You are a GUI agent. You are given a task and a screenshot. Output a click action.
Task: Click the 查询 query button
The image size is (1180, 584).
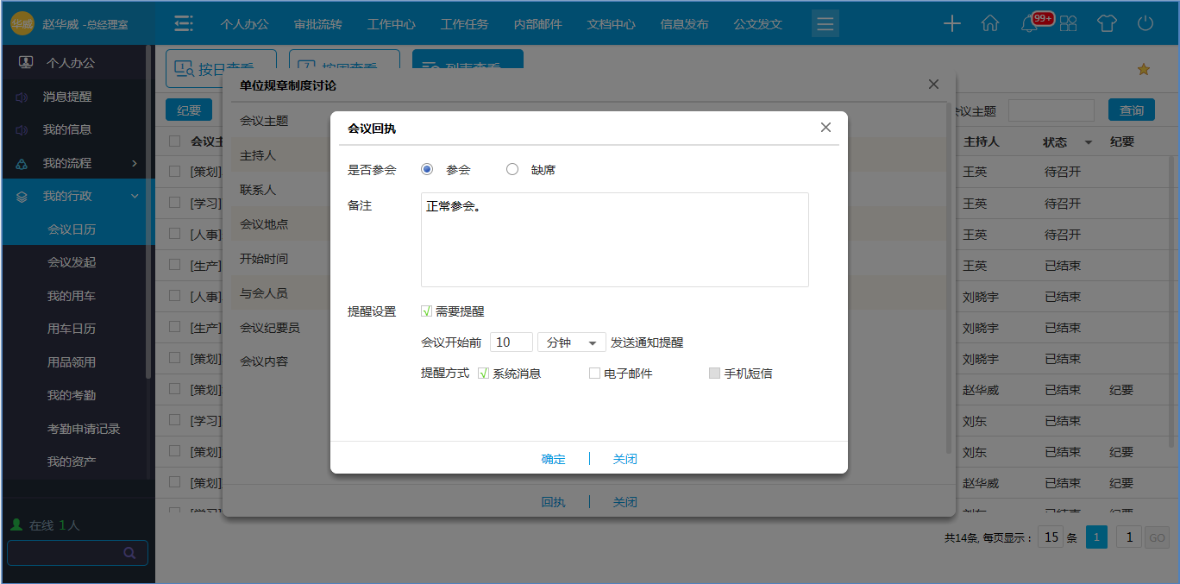1132,110
